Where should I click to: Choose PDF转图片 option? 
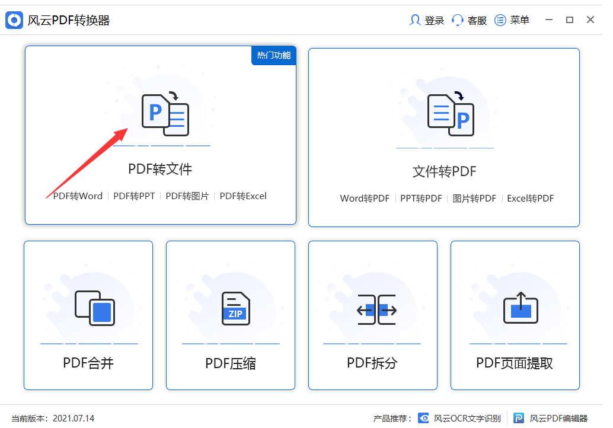[187, 196]
